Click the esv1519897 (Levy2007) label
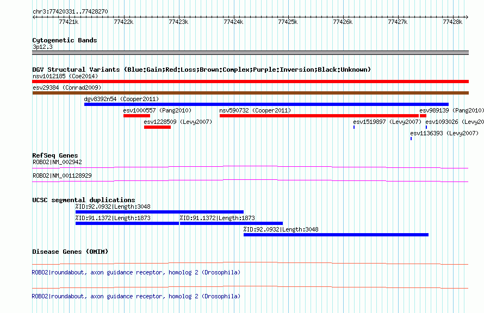The image size is (484, 313). pyautogui.click(x=387, y=122)
